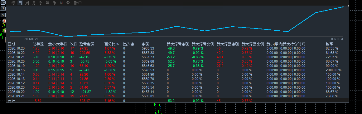
Task: Click the 盈亏金额 column header
Action: pyautogui.click(x=87, y=44)
